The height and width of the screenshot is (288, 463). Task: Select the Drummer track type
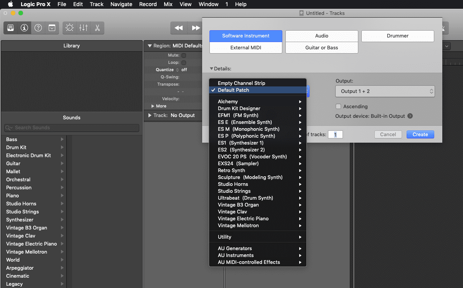coord(398,36)
